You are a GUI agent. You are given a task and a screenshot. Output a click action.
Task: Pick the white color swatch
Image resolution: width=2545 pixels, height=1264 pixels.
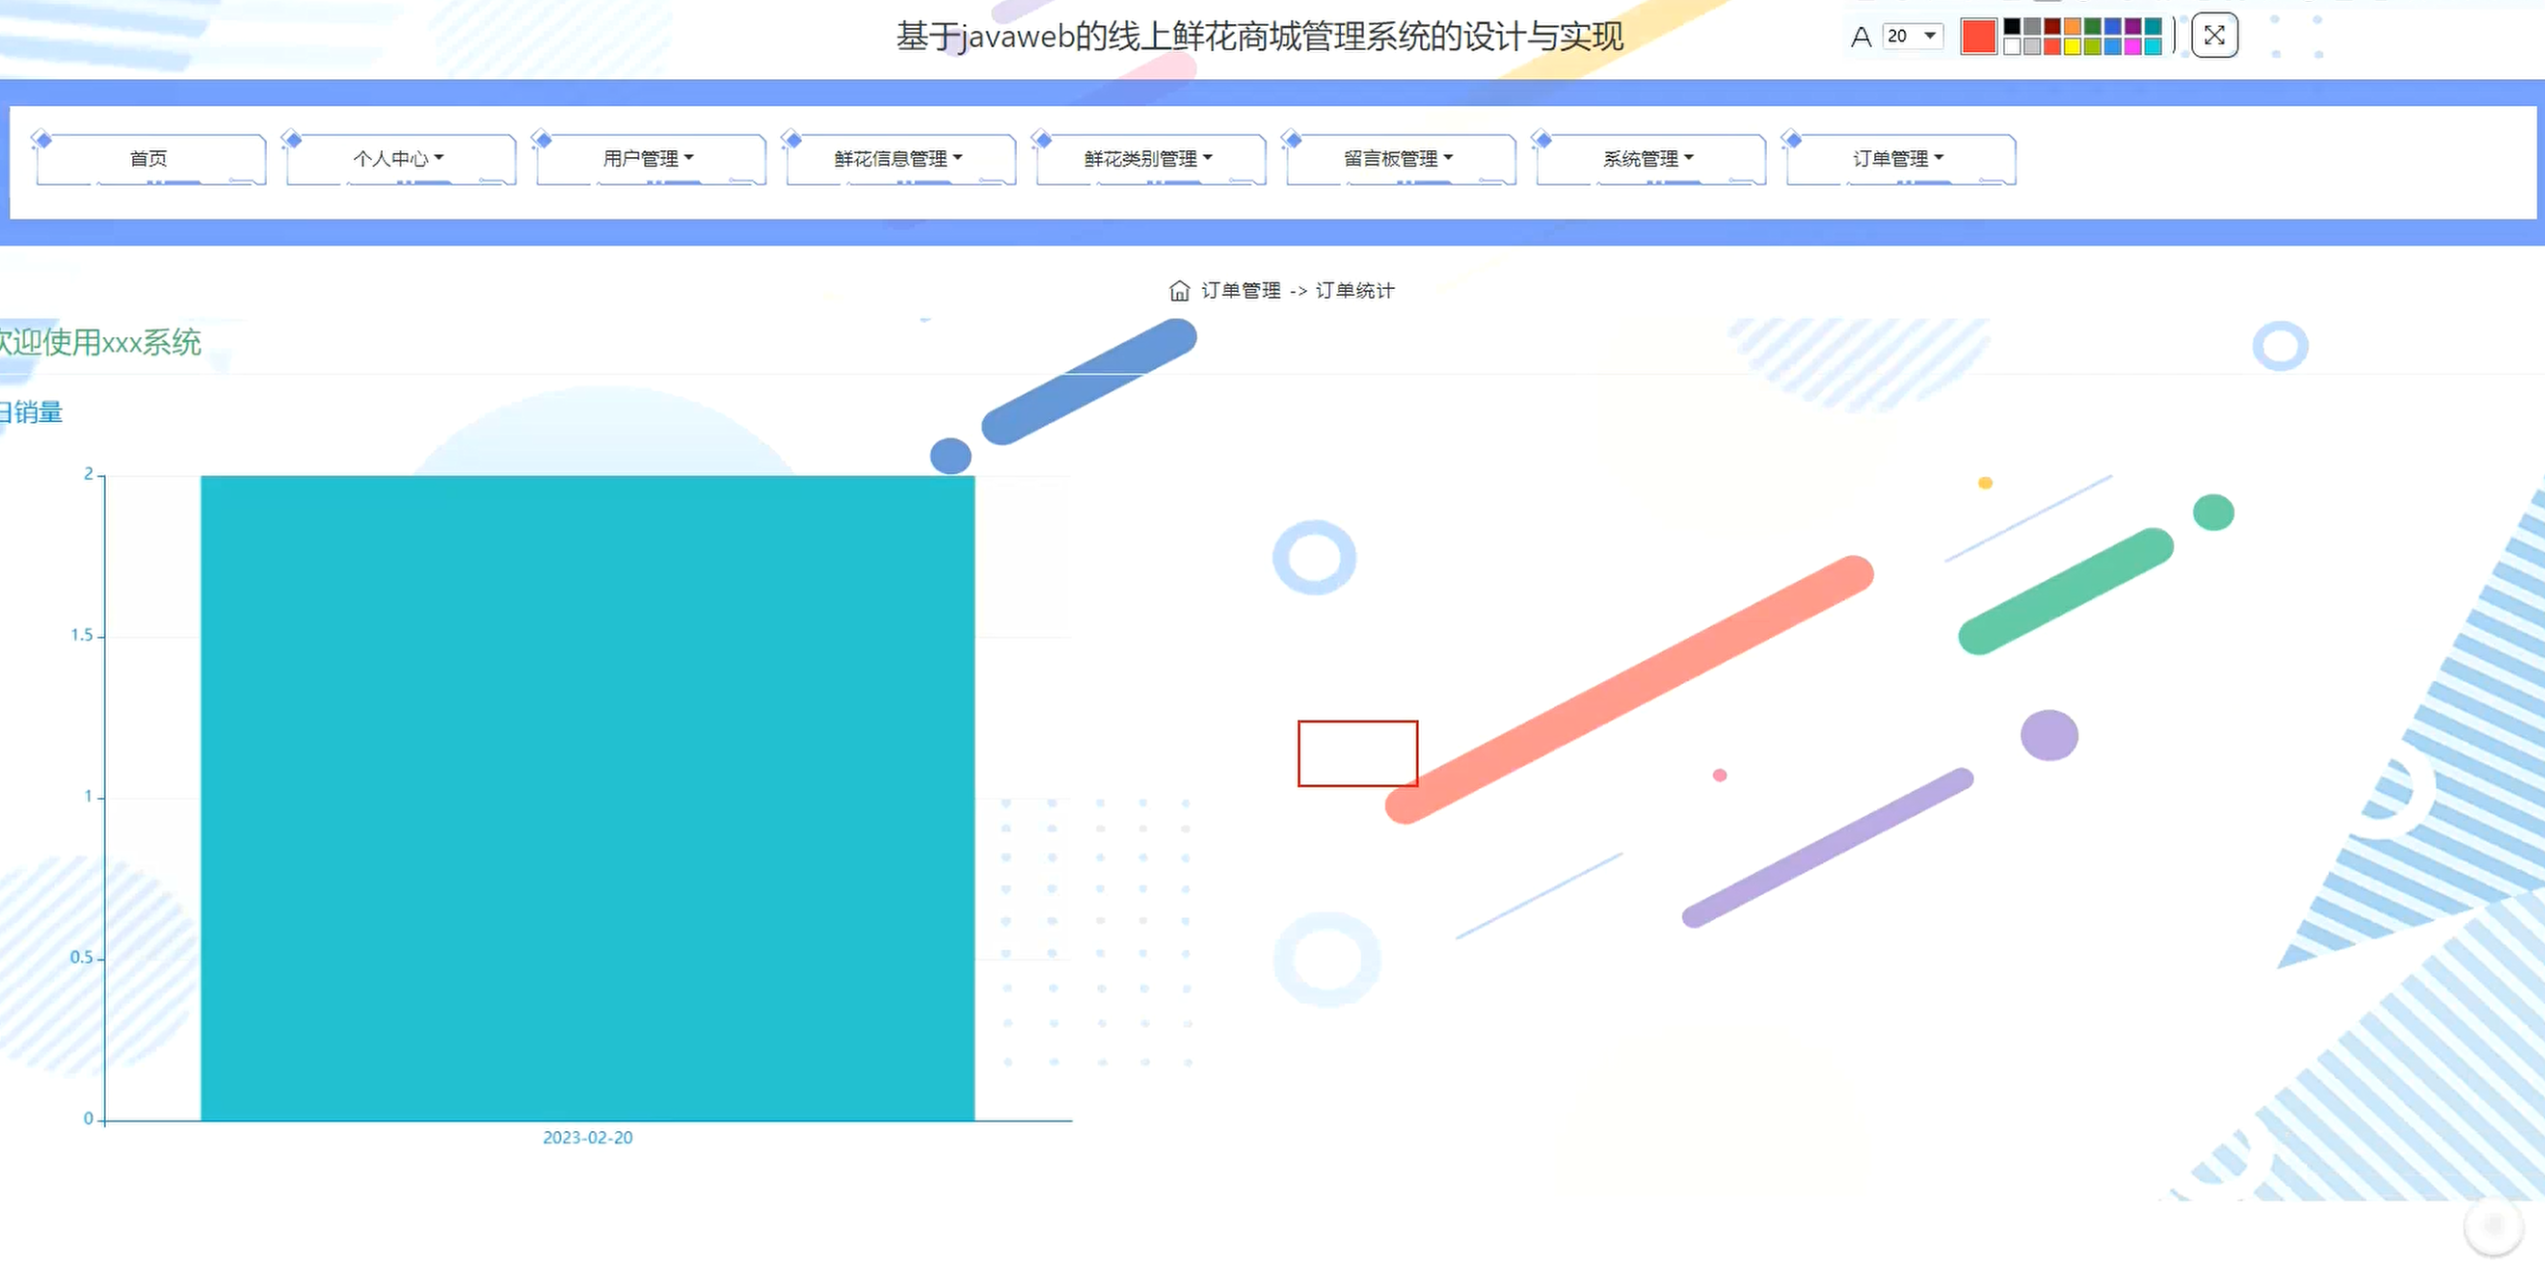[x=2013, y=46]
